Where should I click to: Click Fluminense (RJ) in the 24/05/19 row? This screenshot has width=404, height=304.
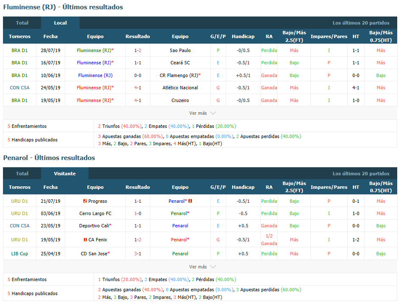click(x=94, y=88)
